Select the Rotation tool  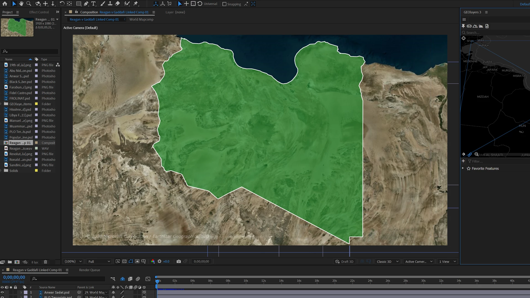[62, 4]
